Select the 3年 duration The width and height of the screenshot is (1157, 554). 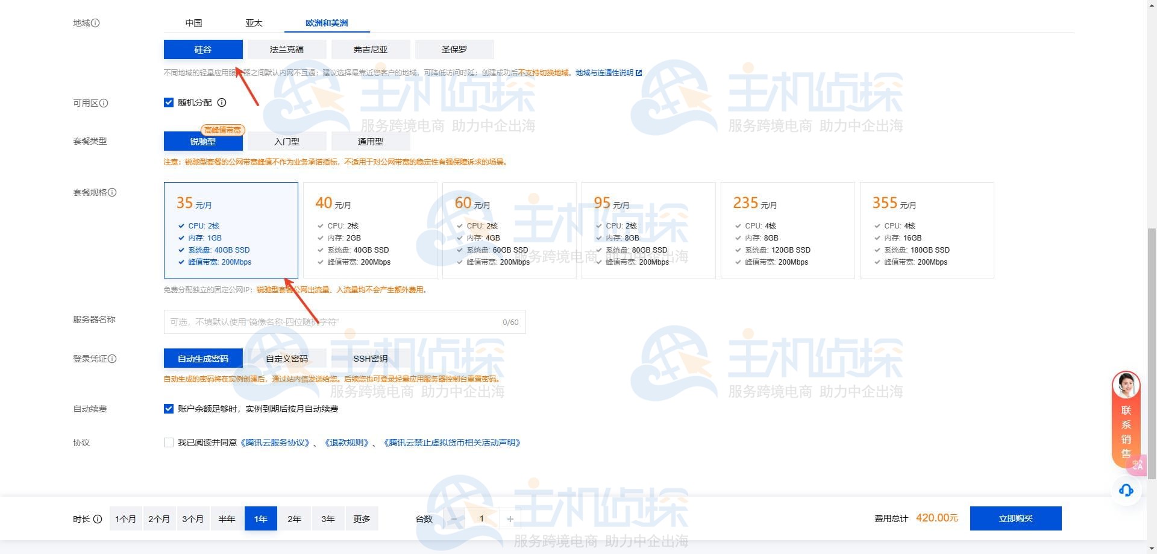(328, 519)
